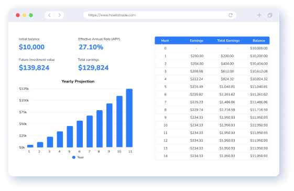Click the year 1 bar in chart
Viewport: 294px width, 191px height.
[30, 146]
